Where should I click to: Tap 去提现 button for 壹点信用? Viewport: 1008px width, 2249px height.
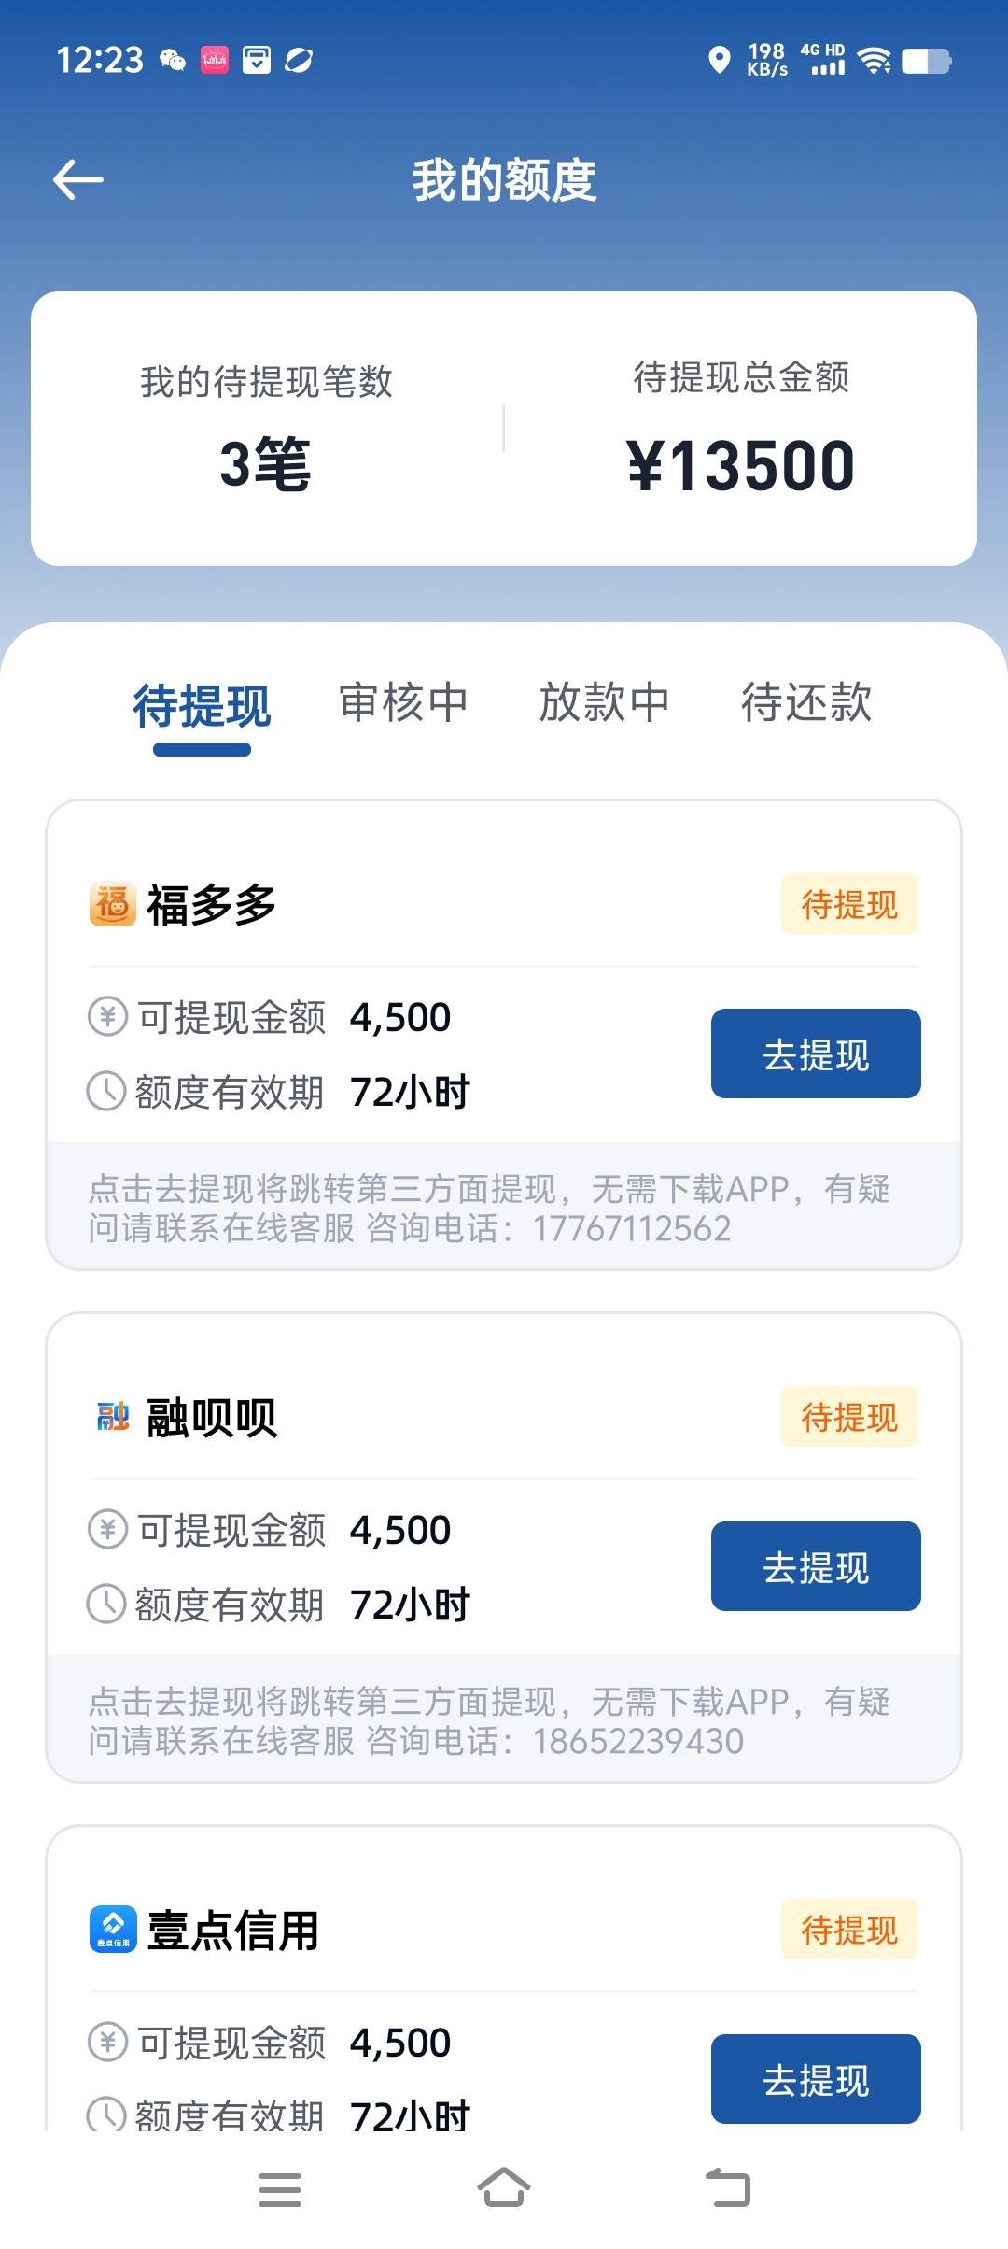click(x=816, y=2079)
